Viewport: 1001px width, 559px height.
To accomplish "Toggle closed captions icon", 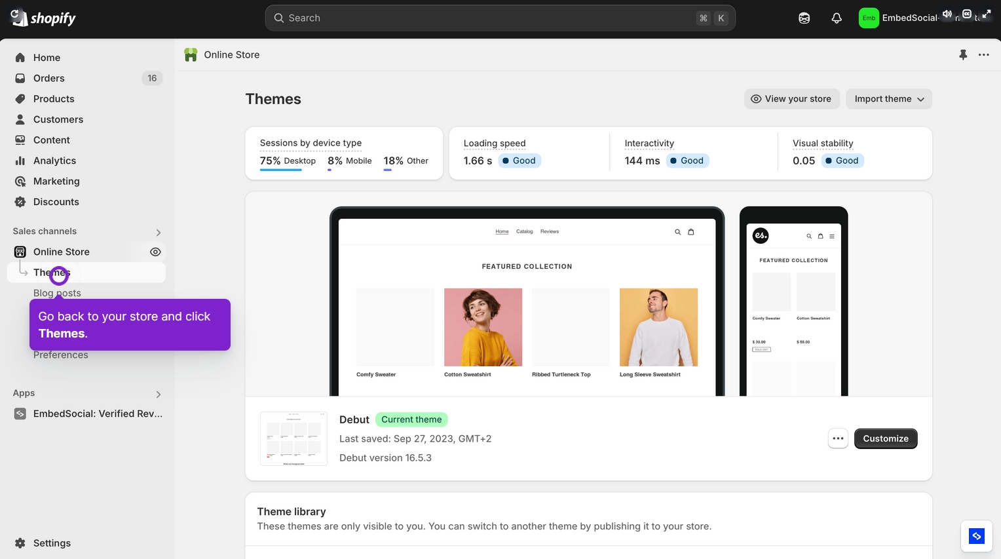I will [x=967, y=14].
